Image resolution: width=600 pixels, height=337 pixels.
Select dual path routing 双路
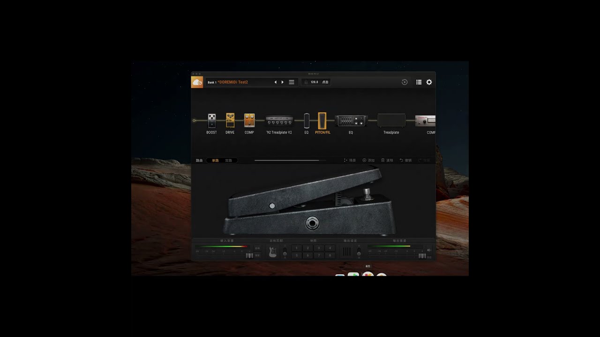228,161
